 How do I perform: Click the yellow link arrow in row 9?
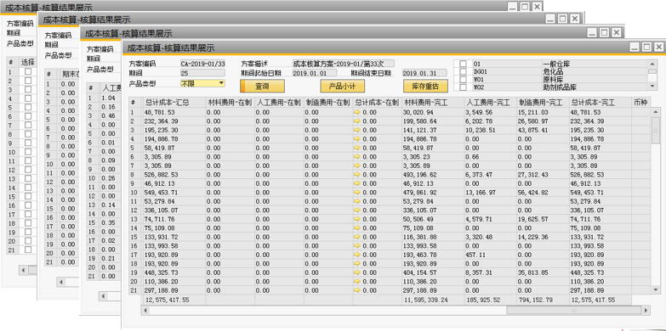point(356,183)
